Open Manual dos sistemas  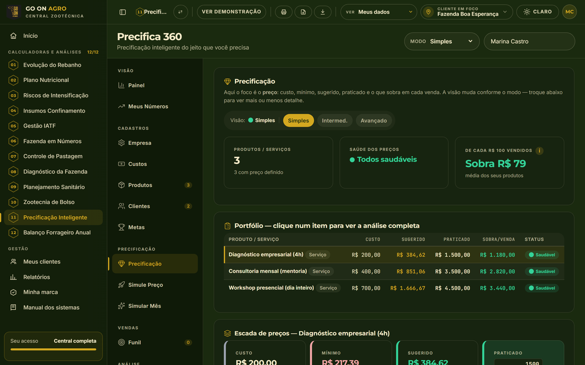[x=53, y=308]
